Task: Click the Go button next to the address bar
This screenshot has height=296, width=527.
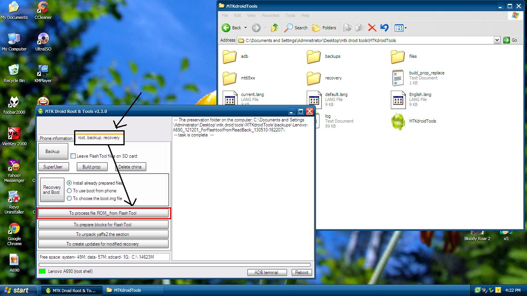Action: pyautogui.click(x=510, y=40)
